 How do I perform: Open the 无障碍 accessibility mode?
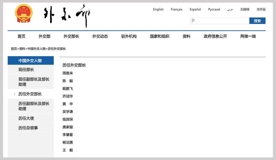pos(245,10)
